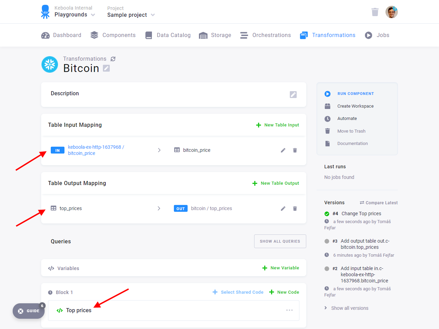Screen dimensions: 439x329
Task: Edit the Description with pencil icon
Action: coord(293,95)
